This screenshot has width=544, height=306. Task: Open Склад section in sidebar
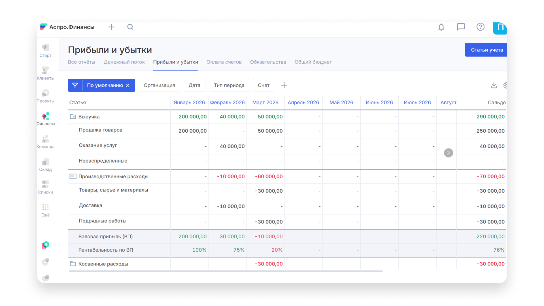tap(45, 165)
